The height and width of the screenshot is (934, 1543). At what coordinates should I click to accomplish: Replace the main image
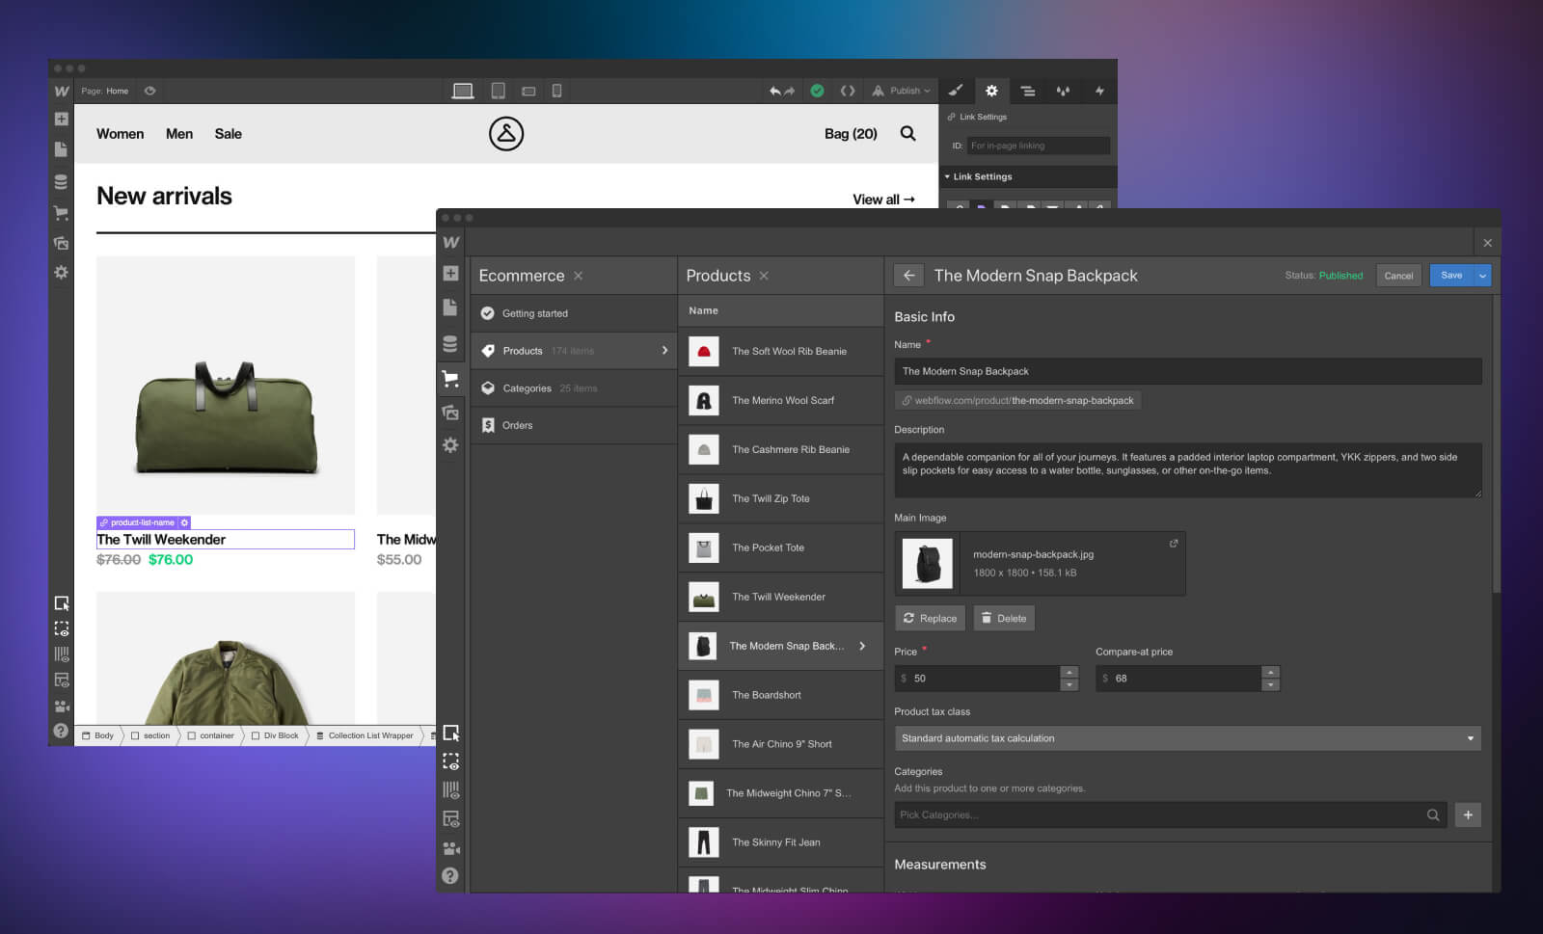tap(931, 619)
